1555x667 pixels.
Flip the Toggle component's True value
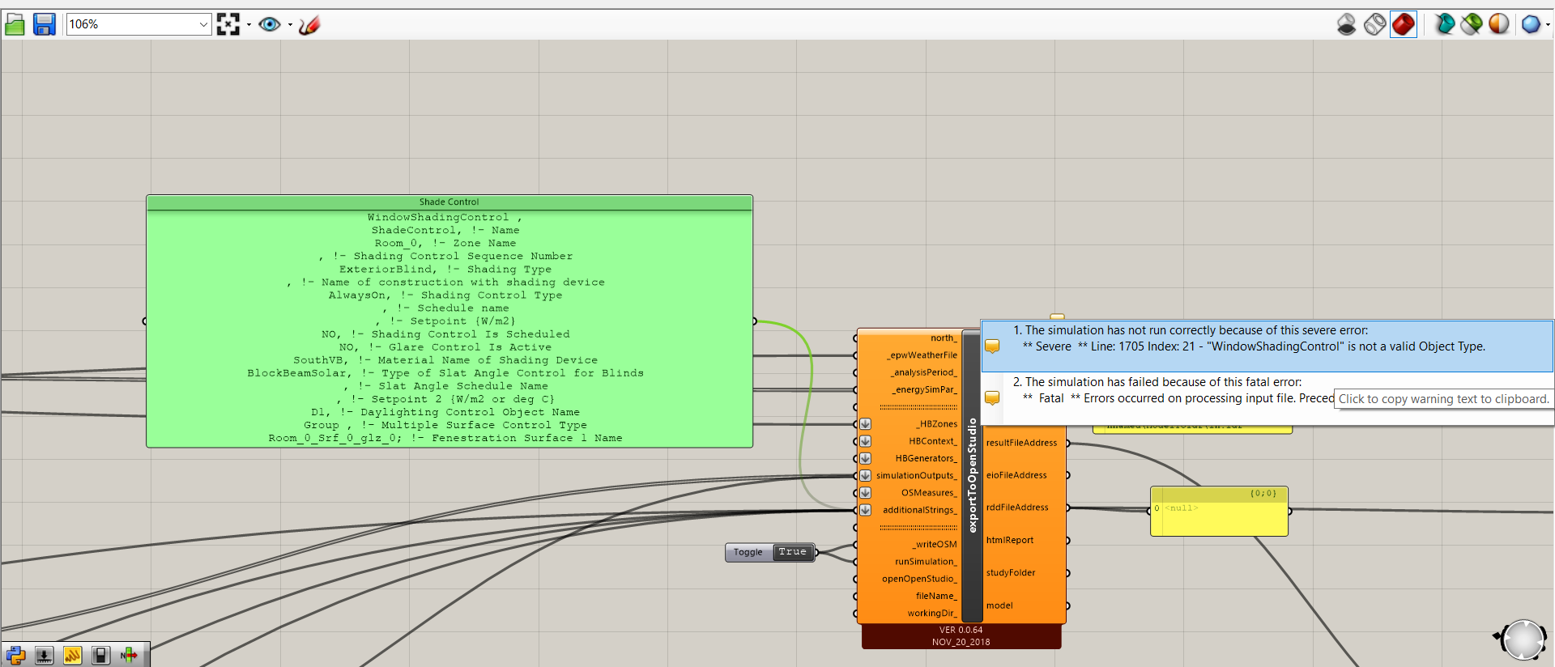(792, 552)
